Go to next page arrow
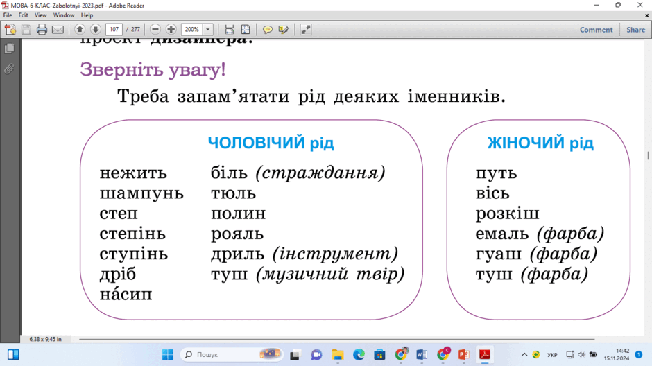The height and width of the screenshot is (366, 652). coord(96,30)
